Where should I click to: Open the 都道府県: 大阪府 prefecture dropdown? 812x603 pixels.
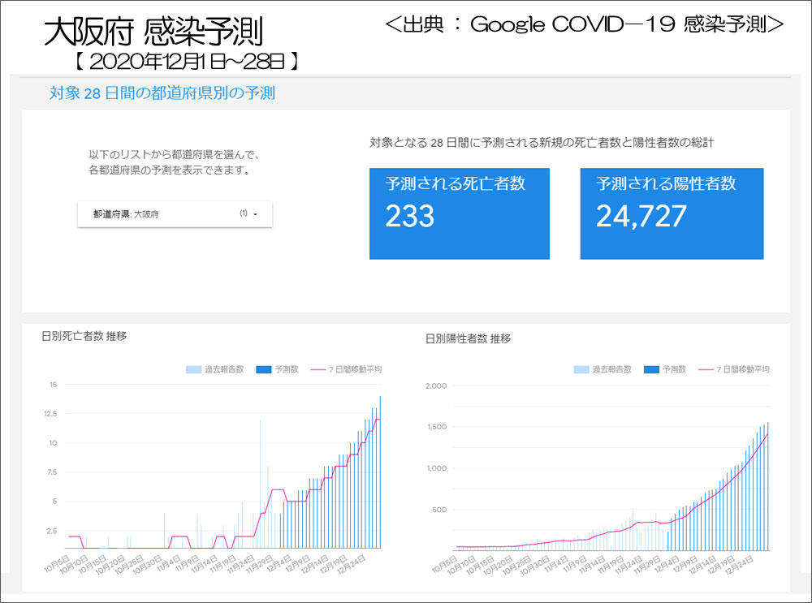tap(175, 213)
